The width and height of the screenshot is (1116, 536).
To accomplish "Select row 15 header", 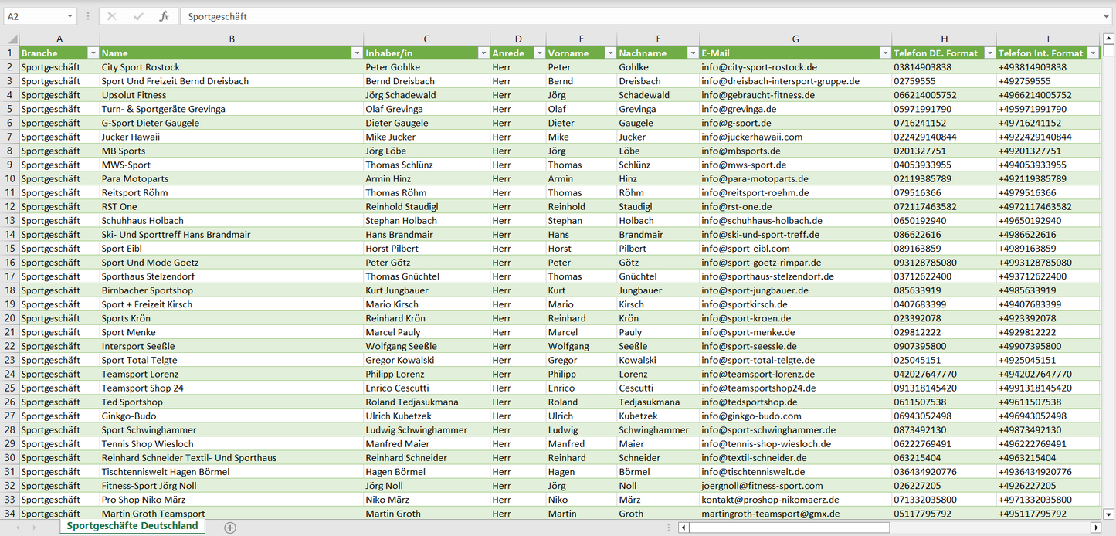I will click(x=10, y=249).
